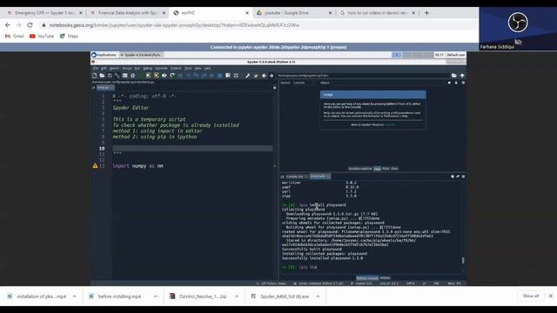Click the New file icon in Spyder toolbar
This screenshot has width=557, height=313.
pos(95,76)
